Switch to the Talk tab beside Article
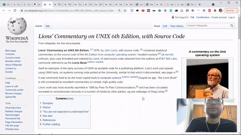Screen dimensions: 241x135 [47, 26]
